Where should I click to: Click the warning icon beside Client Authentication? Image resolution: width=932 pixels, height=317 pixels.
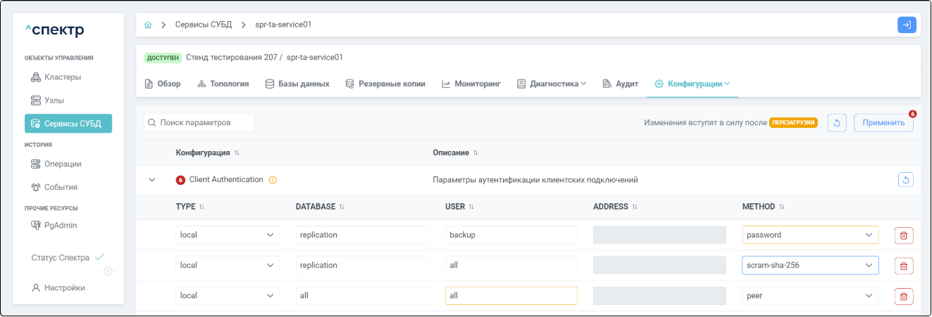pyautogui.click(x=273, y=180)
